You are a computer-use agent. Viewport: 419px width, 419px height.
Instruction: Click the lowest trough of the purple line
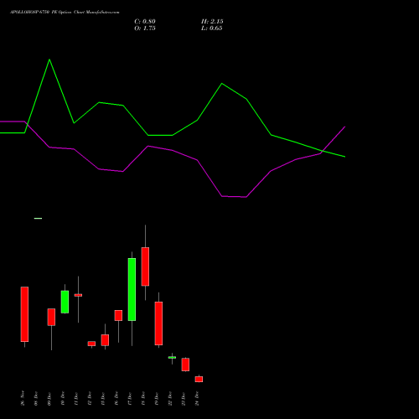(x=246, y=197)
